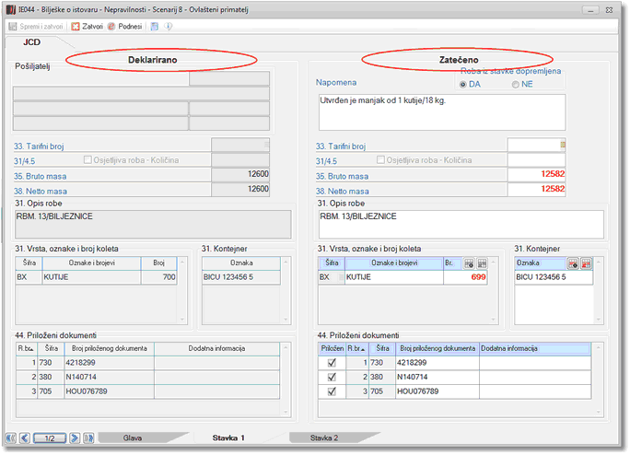630x455 pixels.
Task: Click the Zatečeno 31/4.5 quantity field
Action: [x=536, y=159]
